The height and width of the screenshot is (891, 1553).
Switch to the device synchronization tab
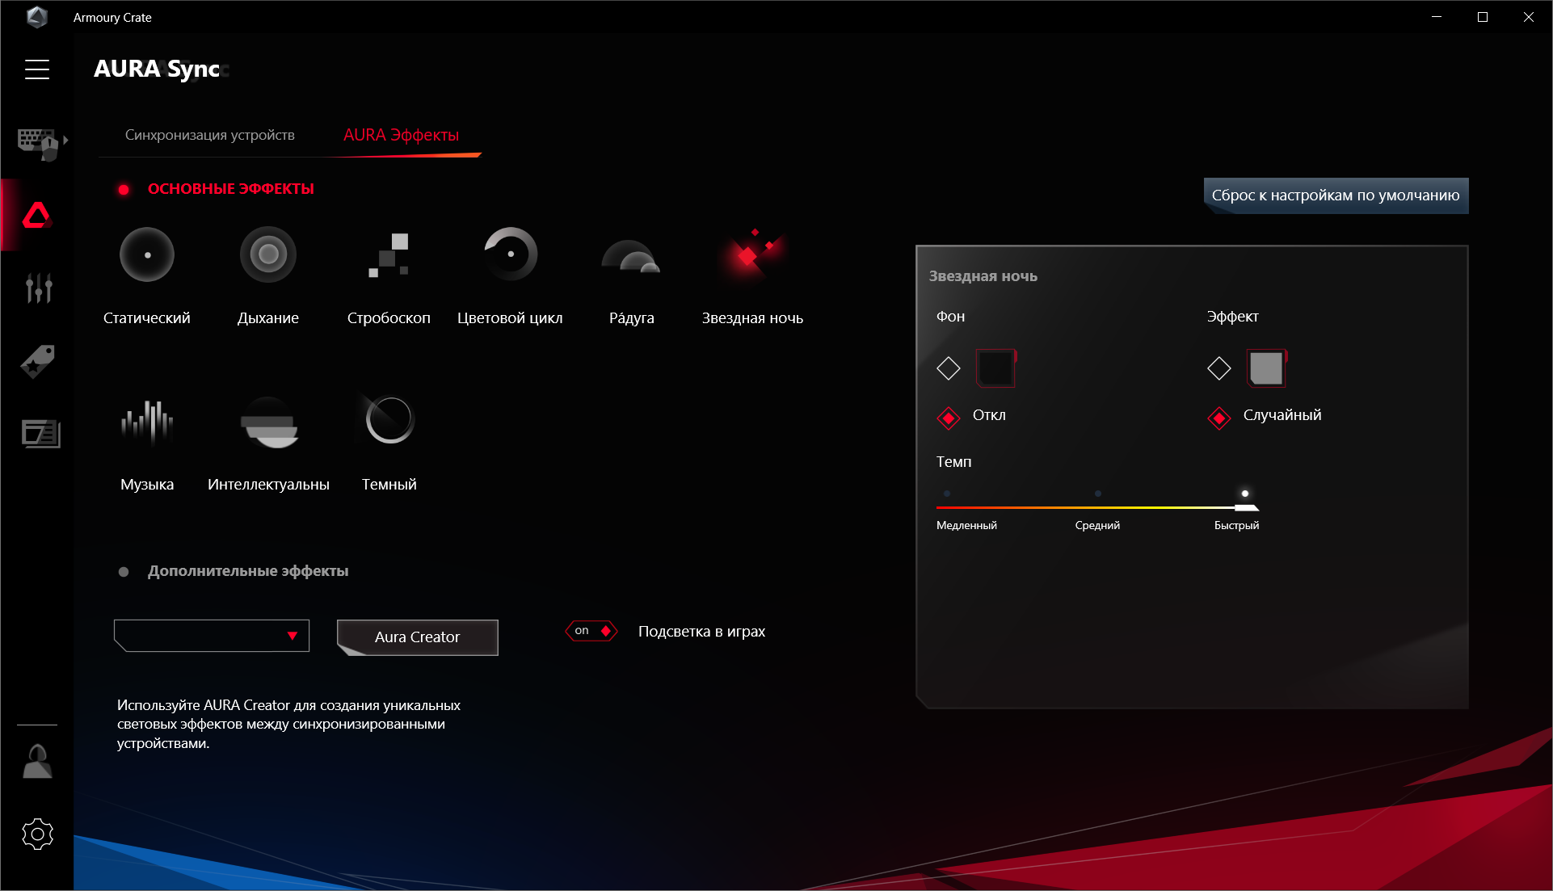pyautogui.click(x=209, y=135)
